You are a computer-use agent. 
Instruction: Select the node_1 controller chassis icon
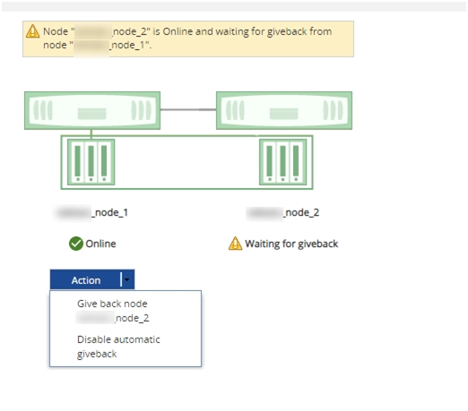pos(92,110)
